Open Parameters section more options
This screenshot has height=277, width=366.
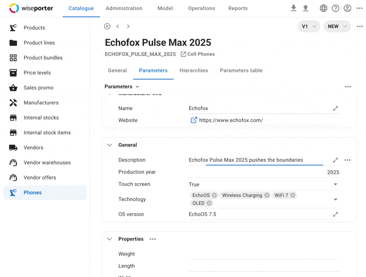click(x=348, y=87)
